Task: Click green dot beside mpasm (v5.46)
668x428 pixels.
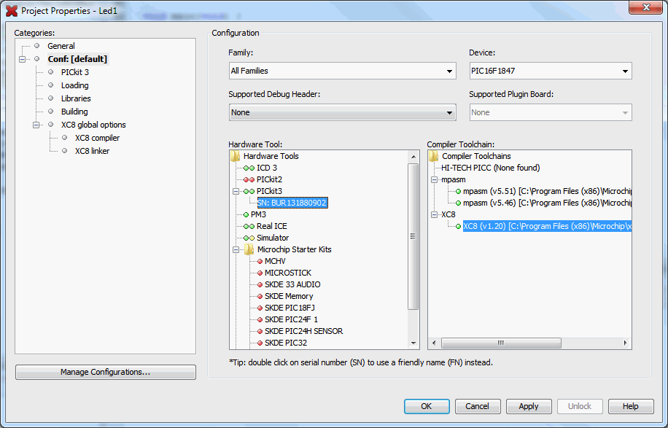Action: (459, 203)
